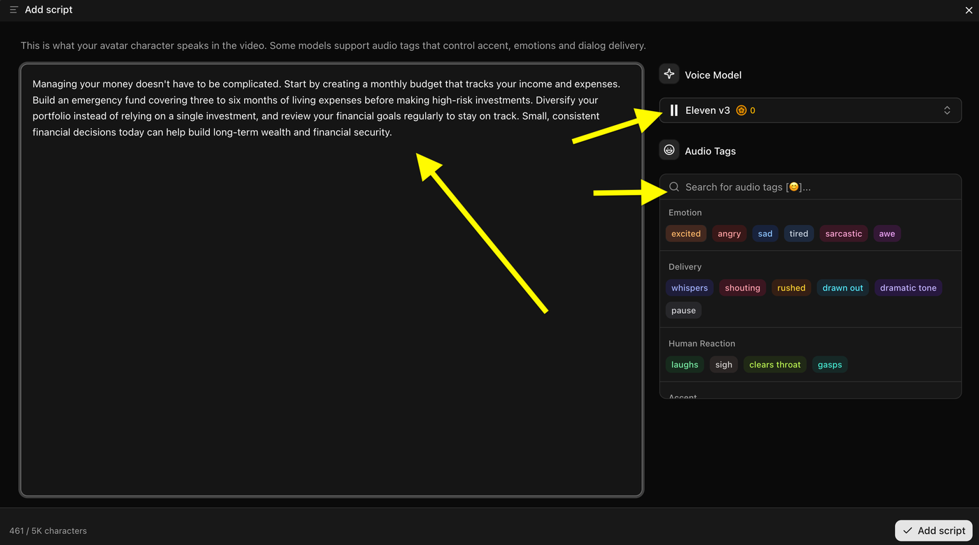The height and width of the screenshot is (545, 979).
Task: Insert the sarcastic emotion tag
Action: click(844, 234)
